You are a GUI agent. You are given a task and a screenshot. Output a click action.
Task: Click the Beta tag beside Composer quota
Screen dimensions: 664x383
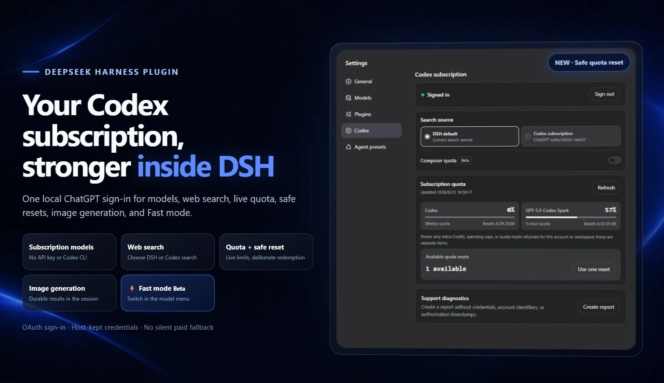click(465, 160)
